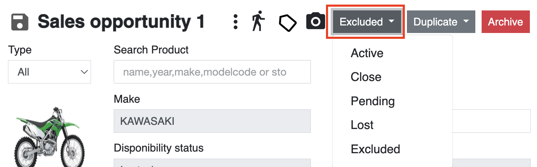Click the Sales opportunity 1 heading
This screenshot has height=167, width=537.
point(121,22)
